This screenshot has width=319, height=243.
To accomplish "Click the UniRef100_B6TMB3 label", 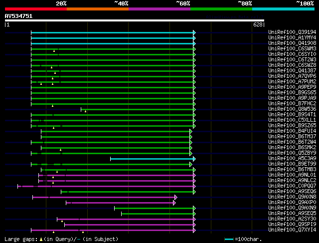I will pyautogui.click(x=292, y=170).
